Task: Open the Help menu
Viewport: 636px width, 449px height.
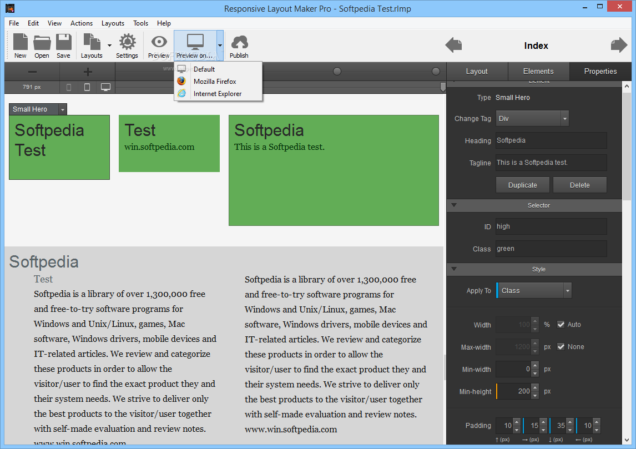Action: coord(164,23)
